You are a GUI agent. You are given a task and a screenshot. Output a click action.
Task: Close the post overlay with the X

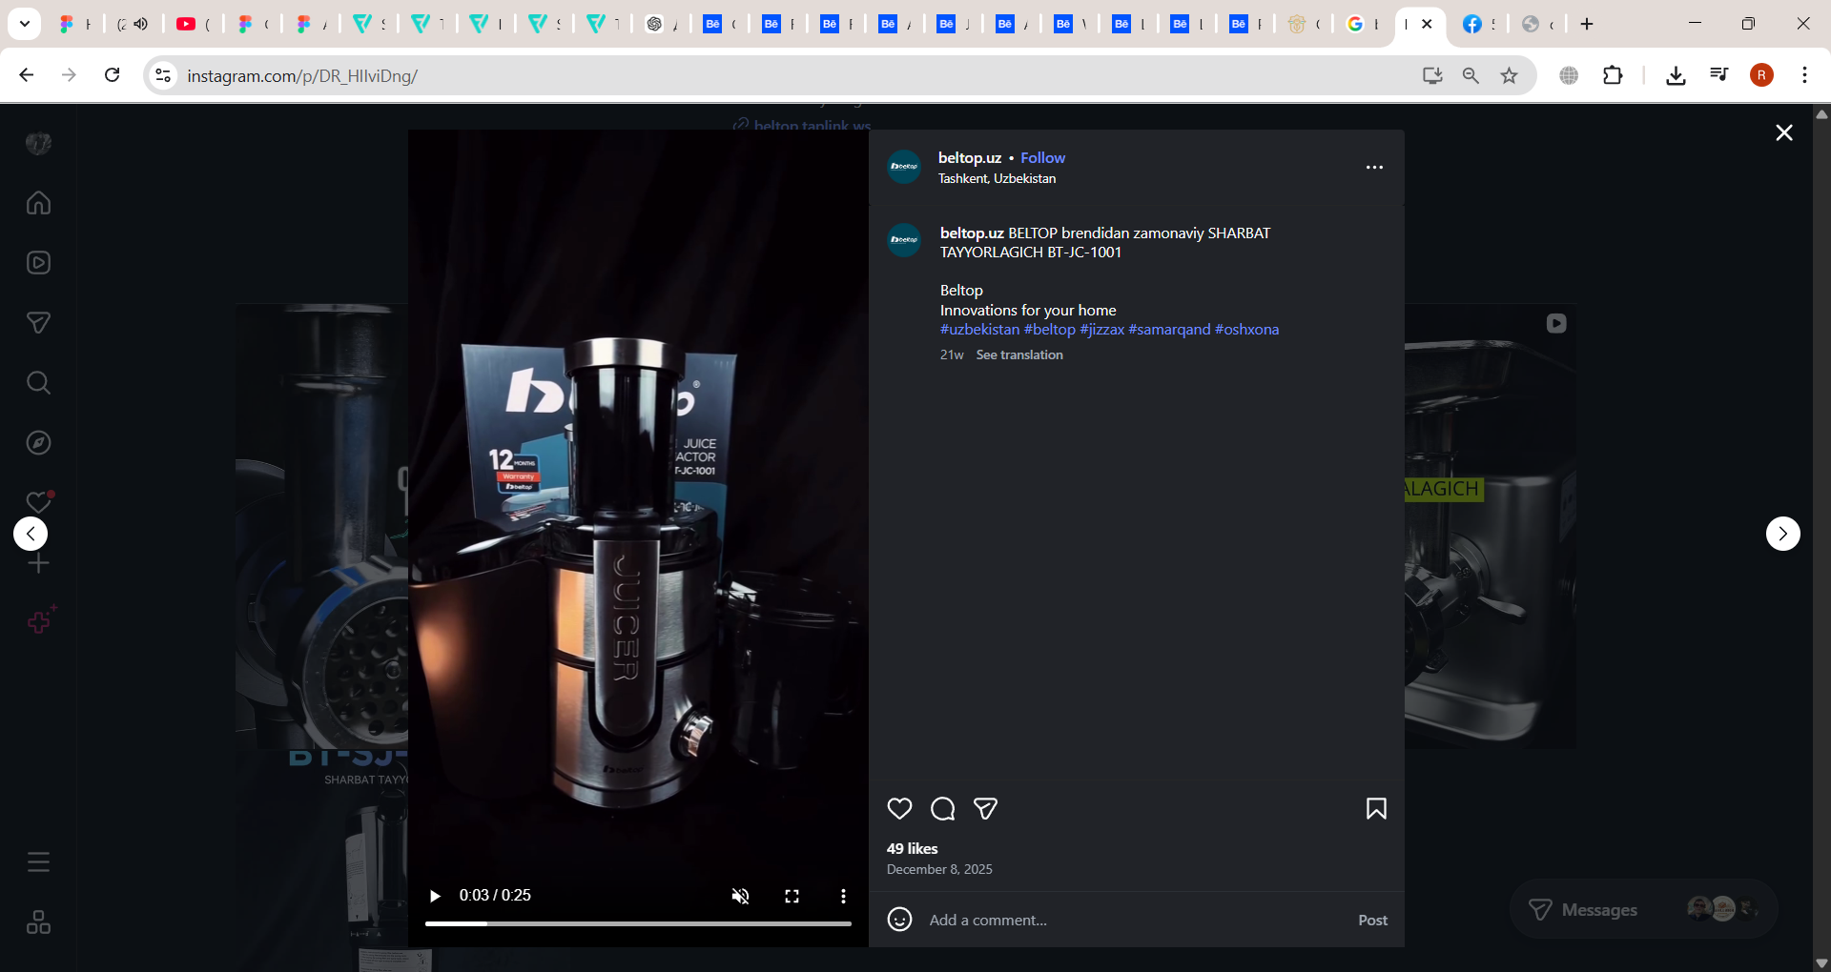click(x=1784, y=132)
